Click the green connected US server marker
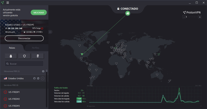This screenshot has width=207, height=109. [x=82, y=54]
